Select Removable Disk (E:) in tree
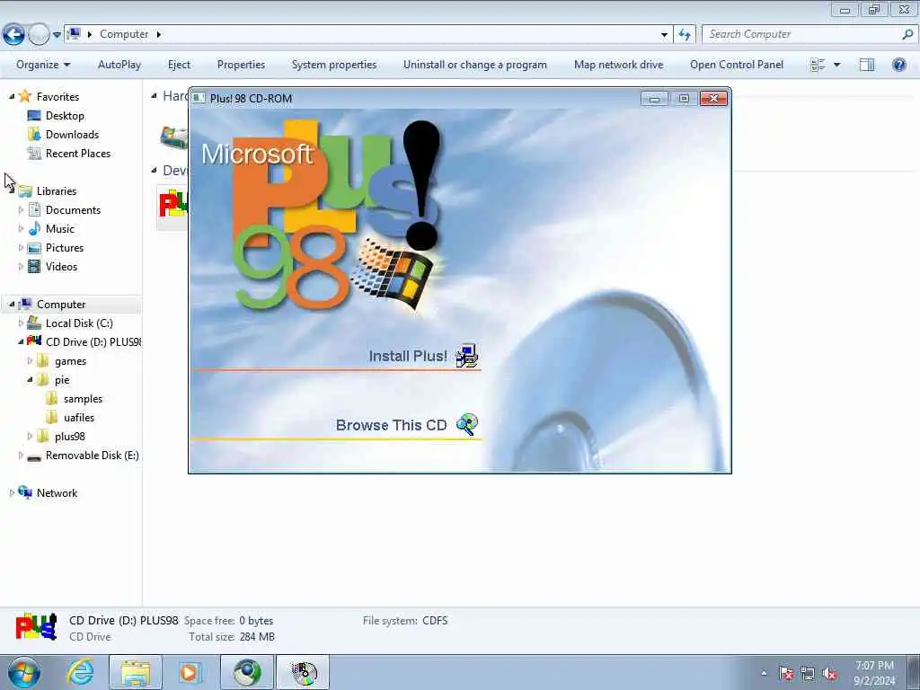The width and height of the screenshot is (920, 690). 93,456
